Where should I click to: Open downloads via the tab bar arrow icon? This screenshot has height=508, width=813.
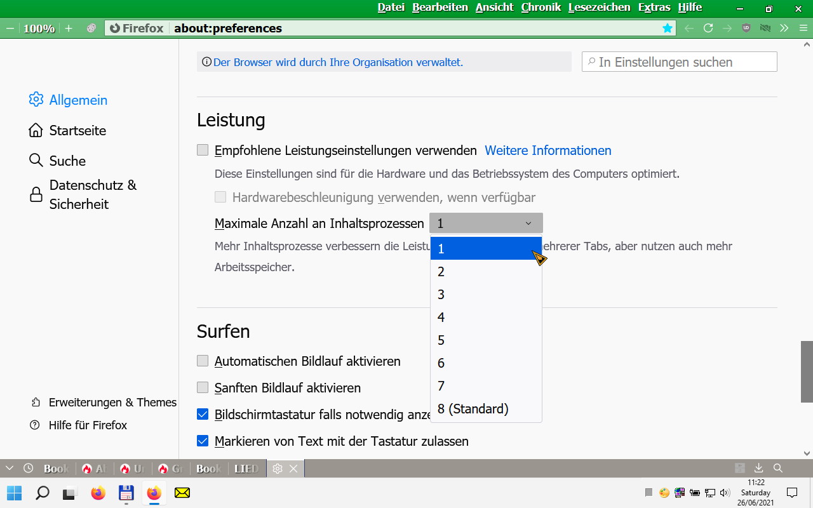point(758,469)
